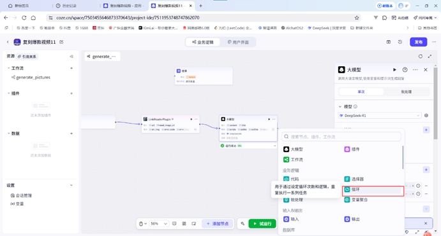Bookmark this page with the star icon

(x=357, y=18)
